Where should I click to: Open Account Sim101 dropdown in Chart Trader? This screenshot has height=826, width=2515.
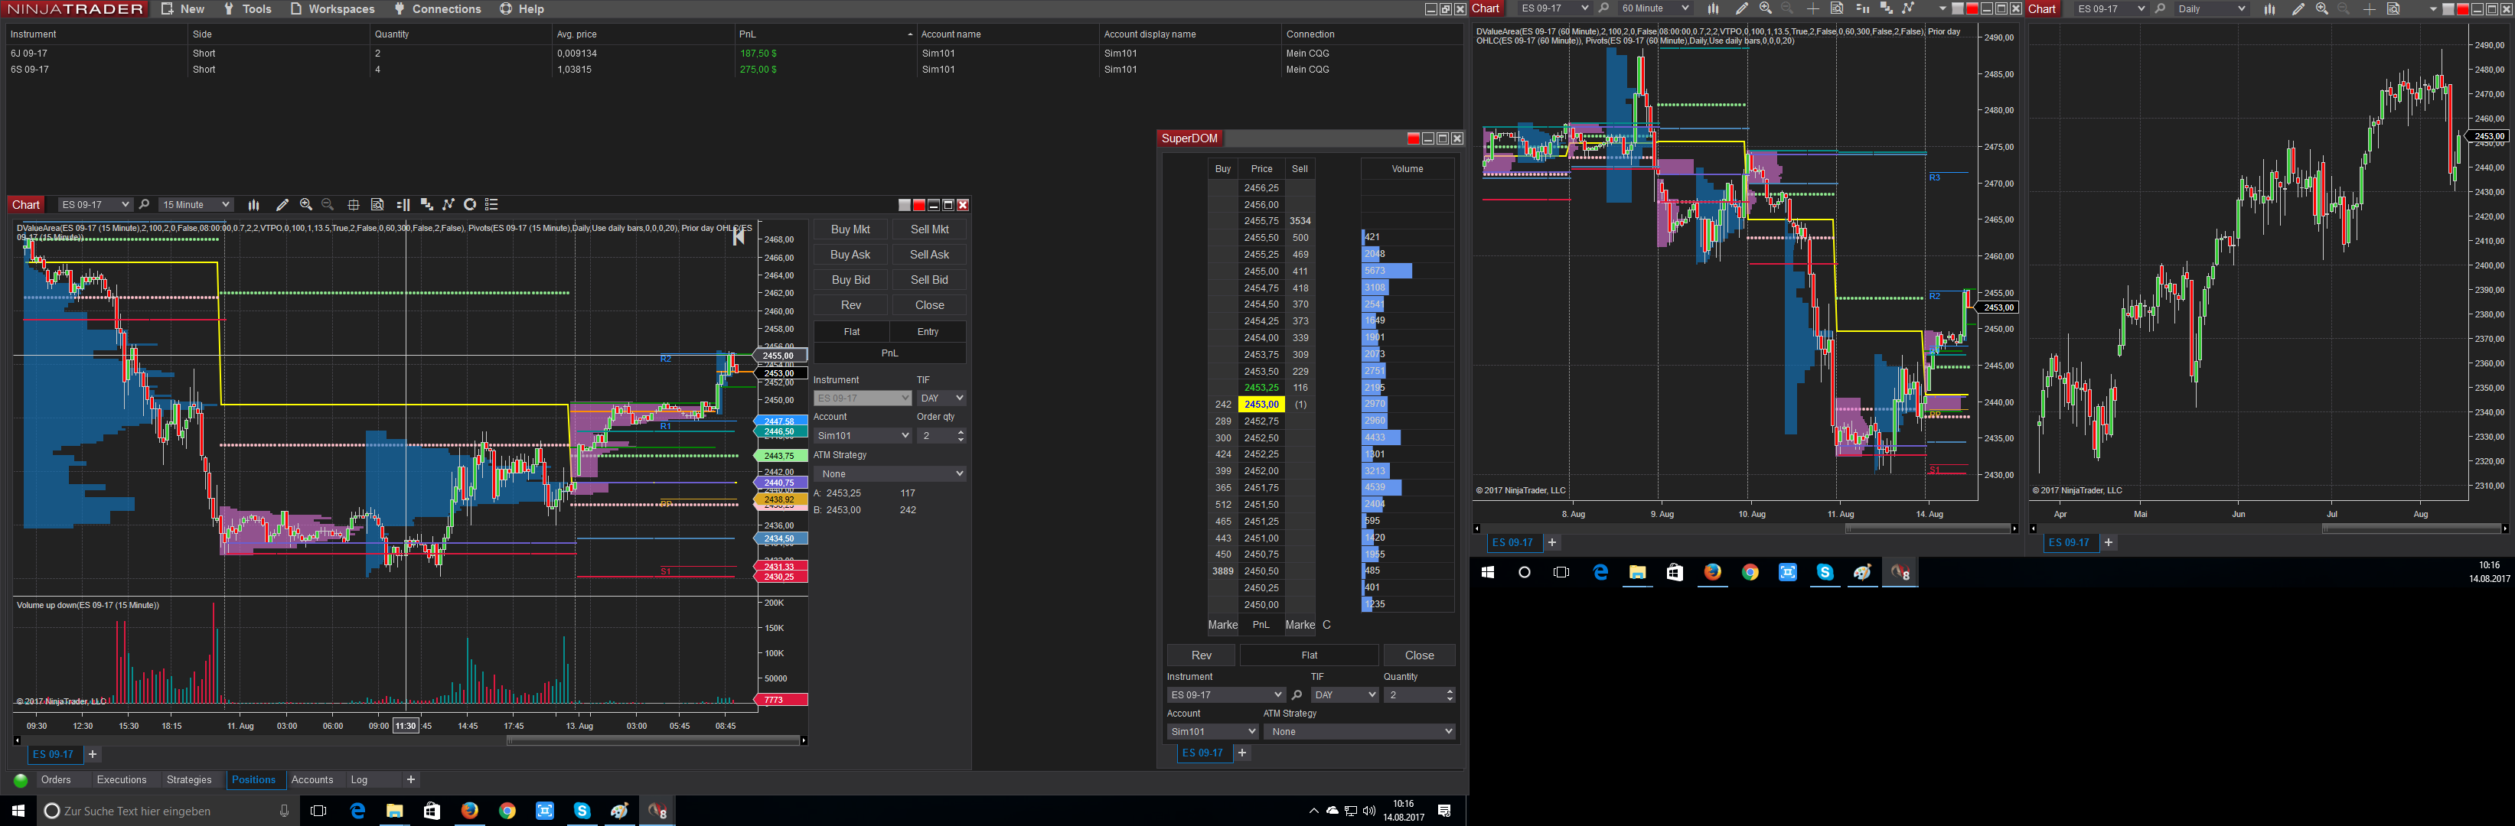(862, 436)
